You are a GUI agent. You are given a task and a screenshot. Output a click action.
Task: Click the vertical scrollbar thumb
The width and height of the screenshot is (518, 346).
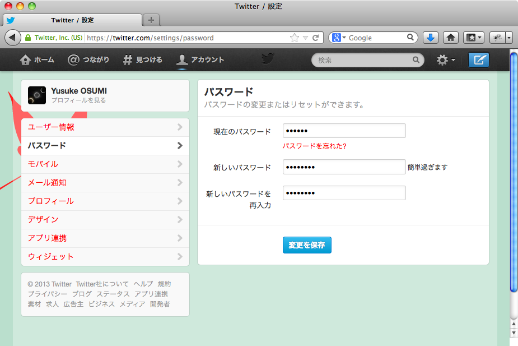(x=514, y=172)
